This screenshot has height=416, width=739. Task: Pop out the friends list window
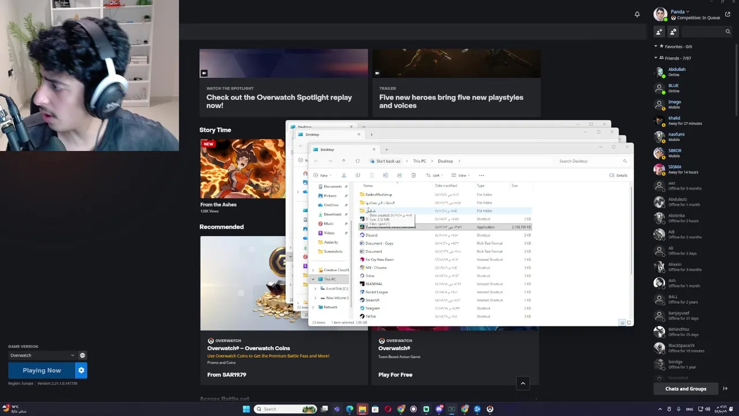pos(727,14)
